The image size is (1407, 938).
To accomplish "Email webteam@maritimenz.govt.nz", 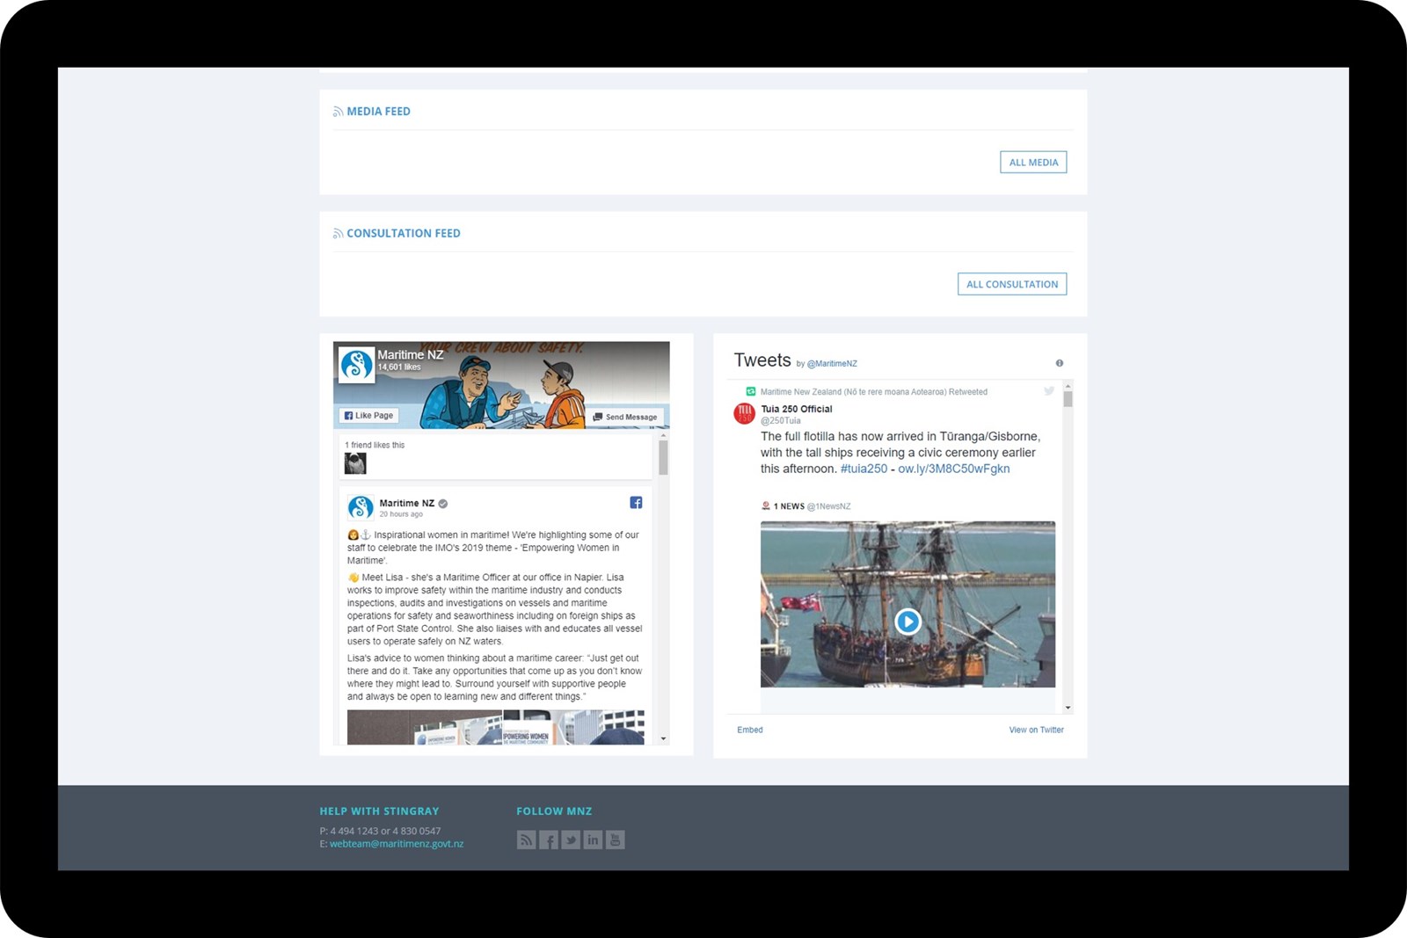I will pos(397,844).
